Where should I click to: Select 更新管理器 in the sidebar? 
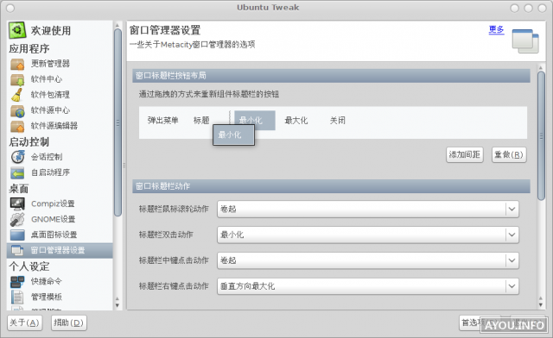pyautogui.click(x=50, y=64)
